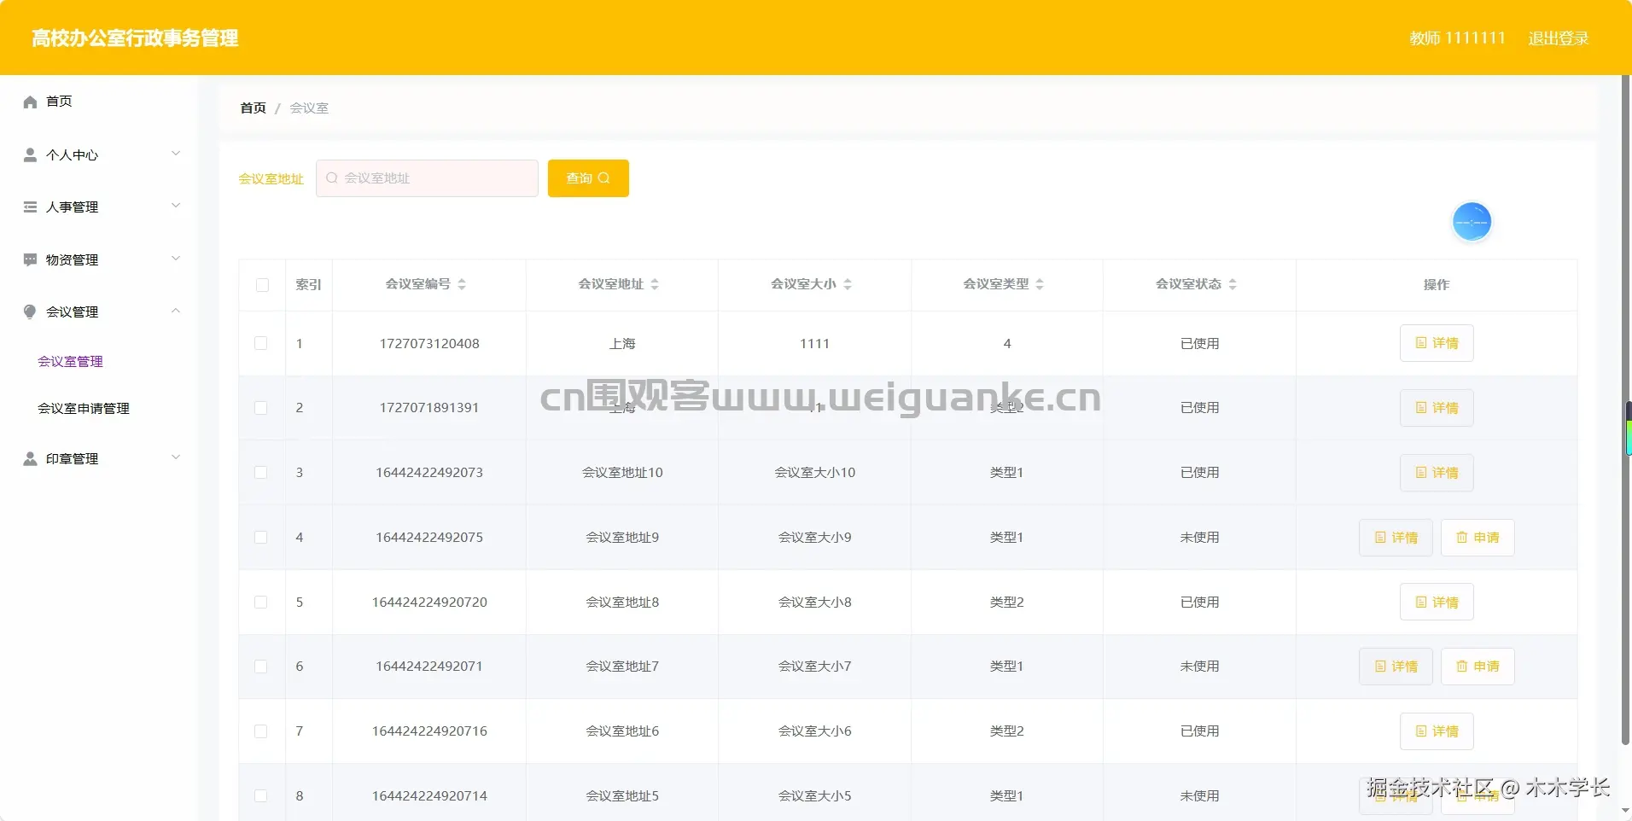Open 详情 for room 16442422492073

click(1437, 473)
